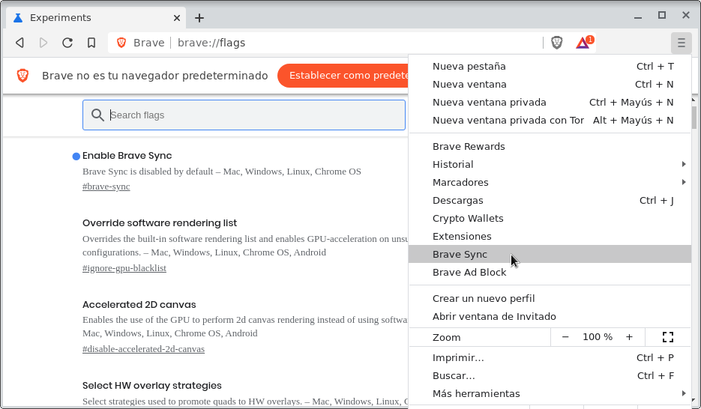Viewport: 701px width, 409px height.
Task: Increase zoom with the plus button
Action: pos(629,337)
